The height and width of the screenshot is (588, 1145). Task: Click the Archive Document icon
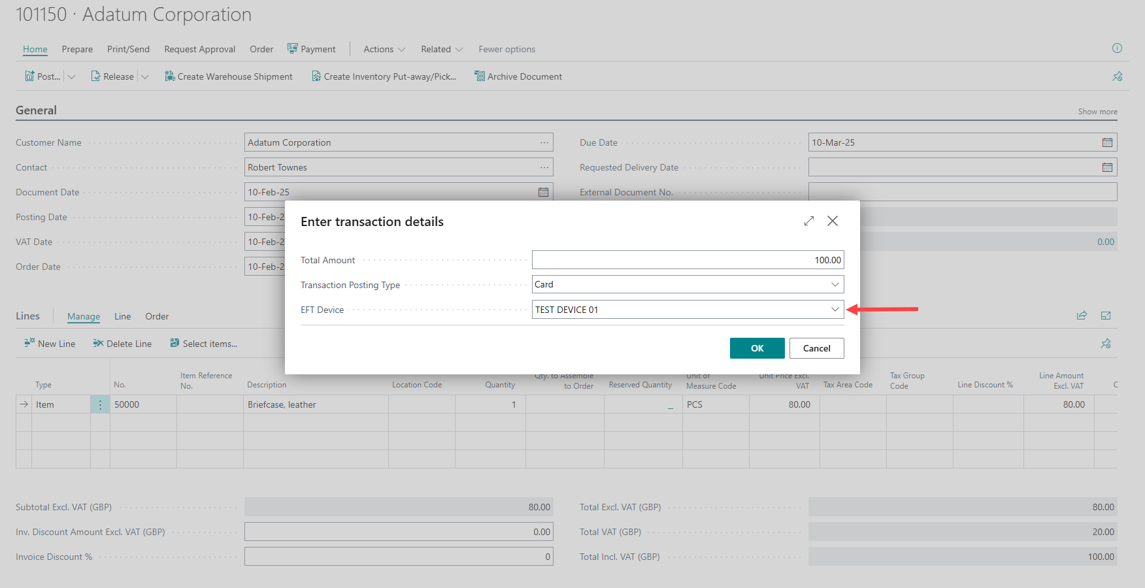(x=480, y=76)
